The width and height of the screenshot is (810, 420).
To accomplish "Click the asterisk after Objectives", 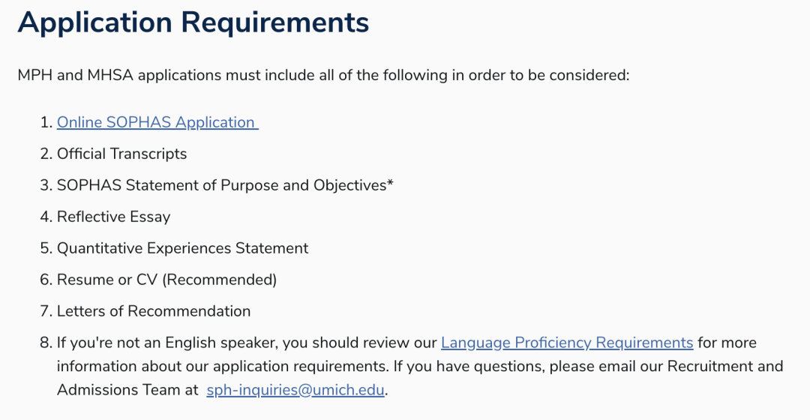I will [390, 183].
